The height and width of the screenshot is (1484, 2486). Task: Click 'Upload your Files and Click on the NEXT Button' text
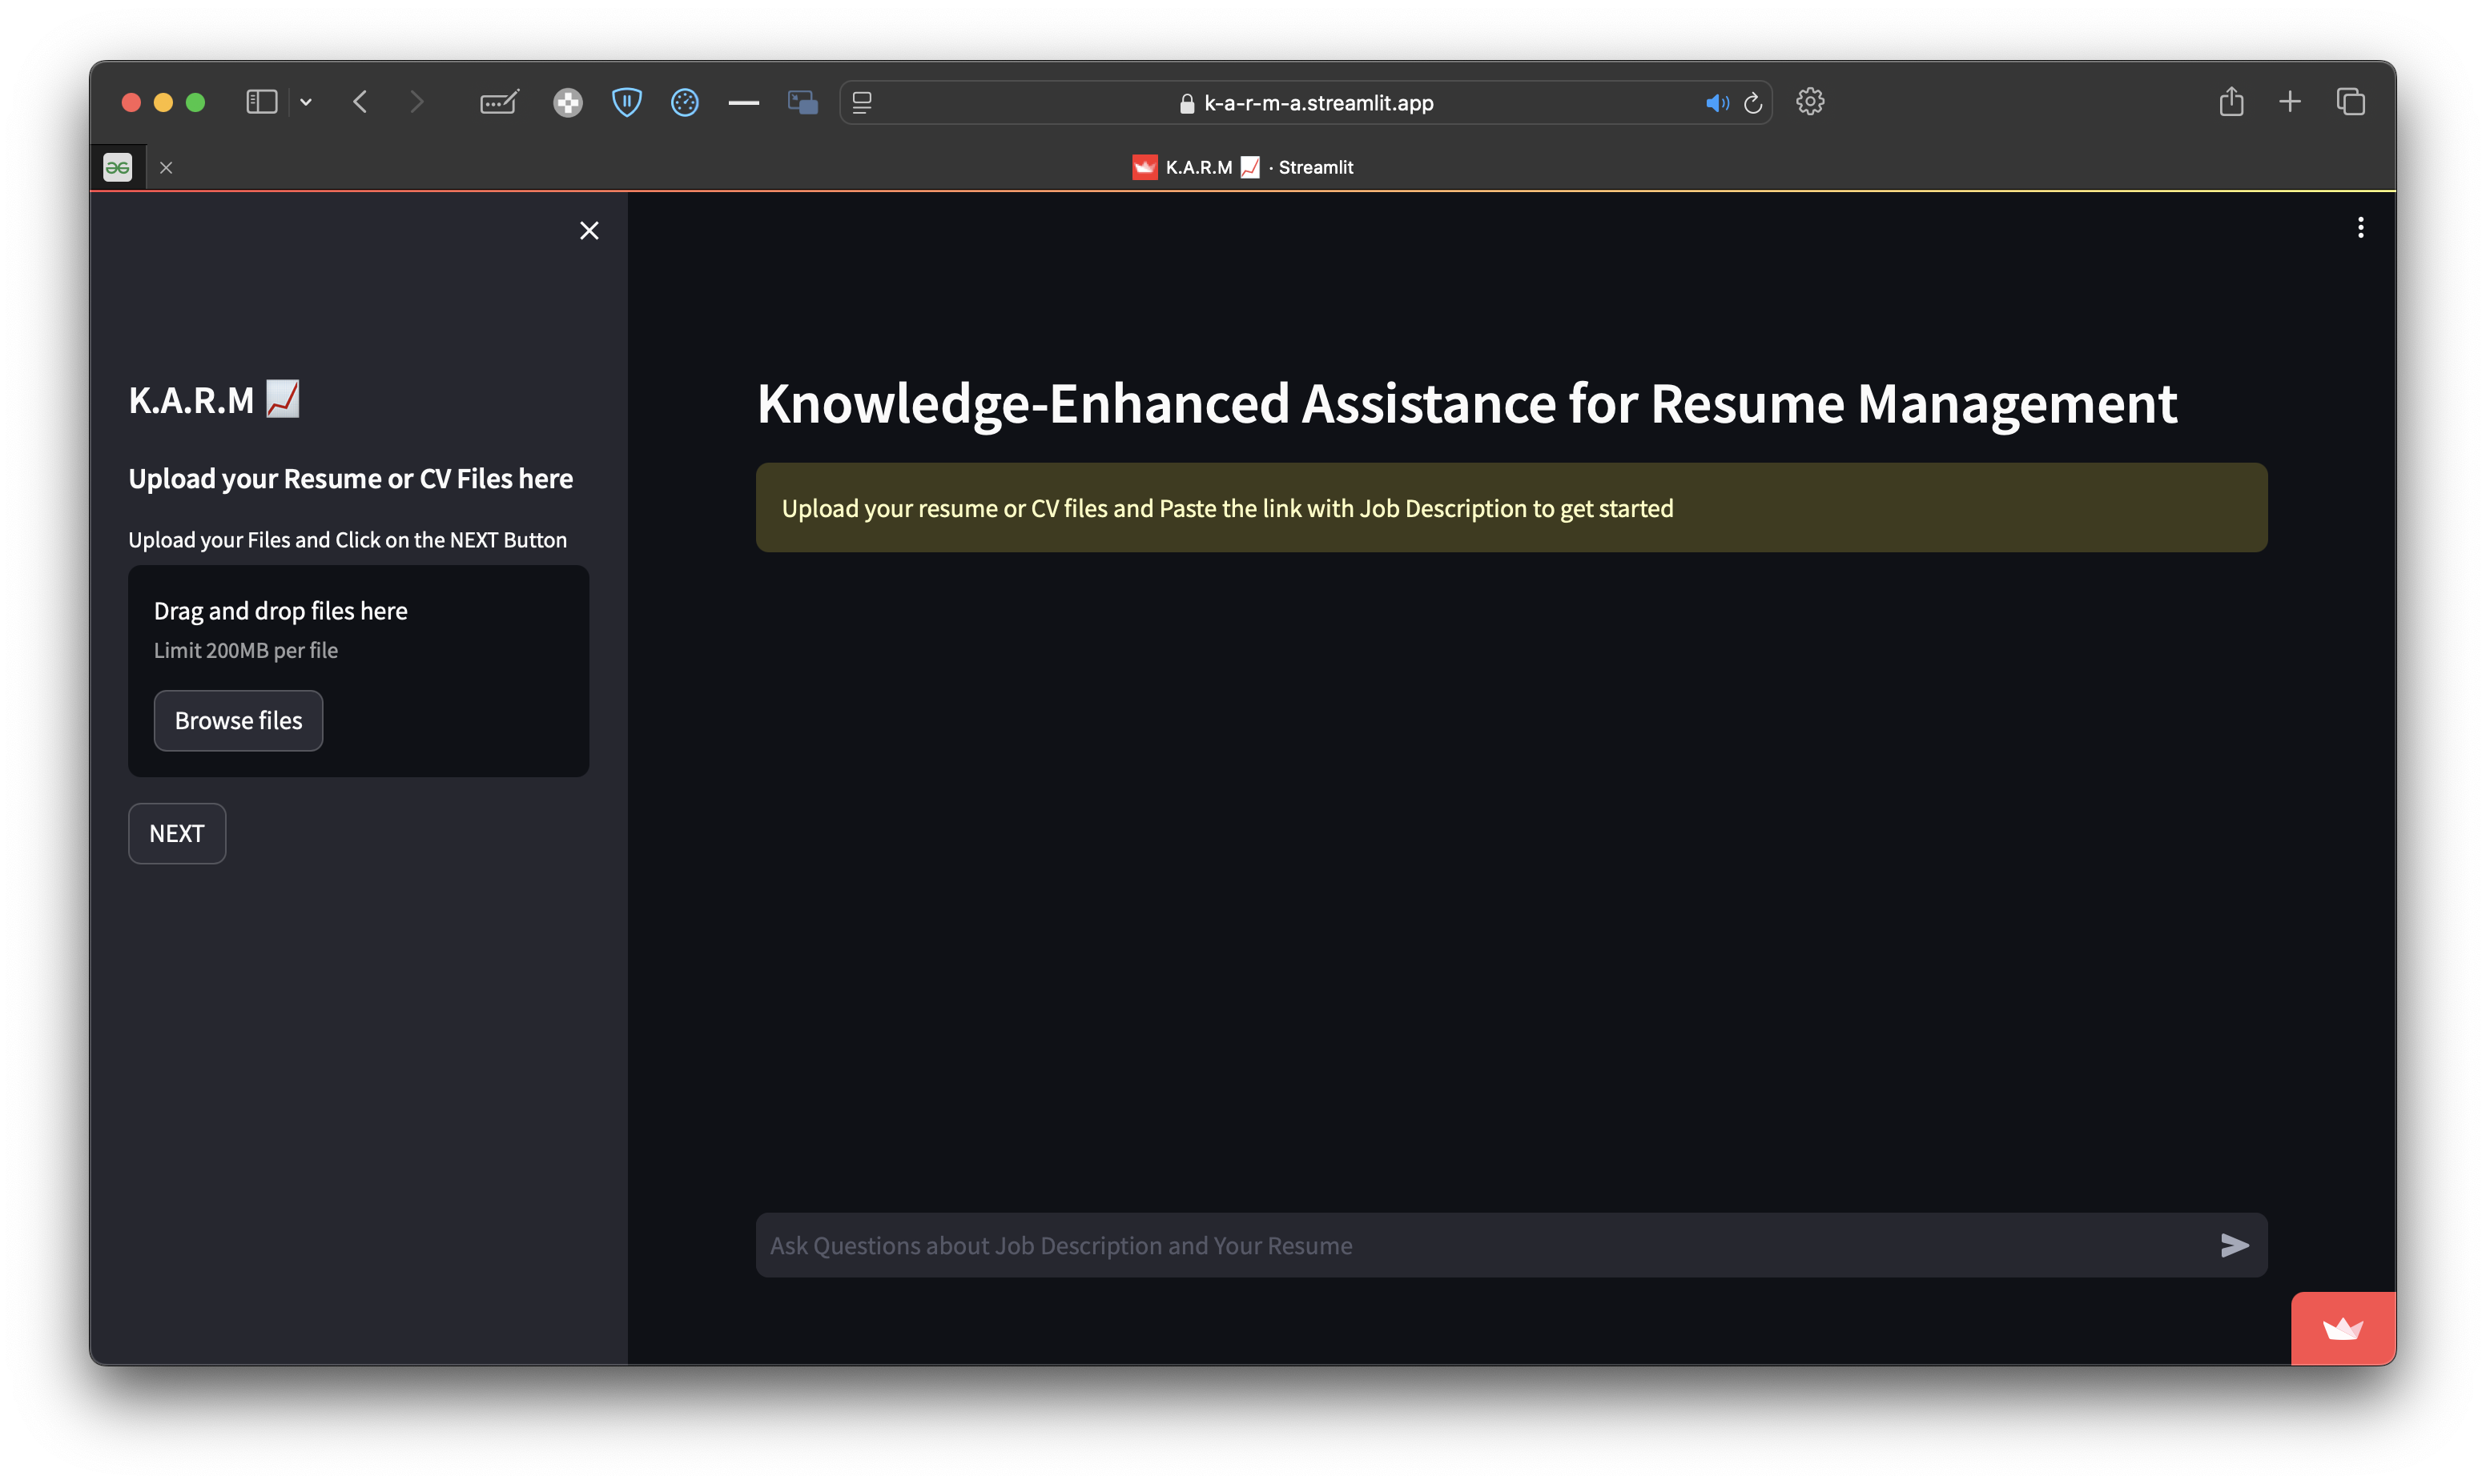pos(348,540)
